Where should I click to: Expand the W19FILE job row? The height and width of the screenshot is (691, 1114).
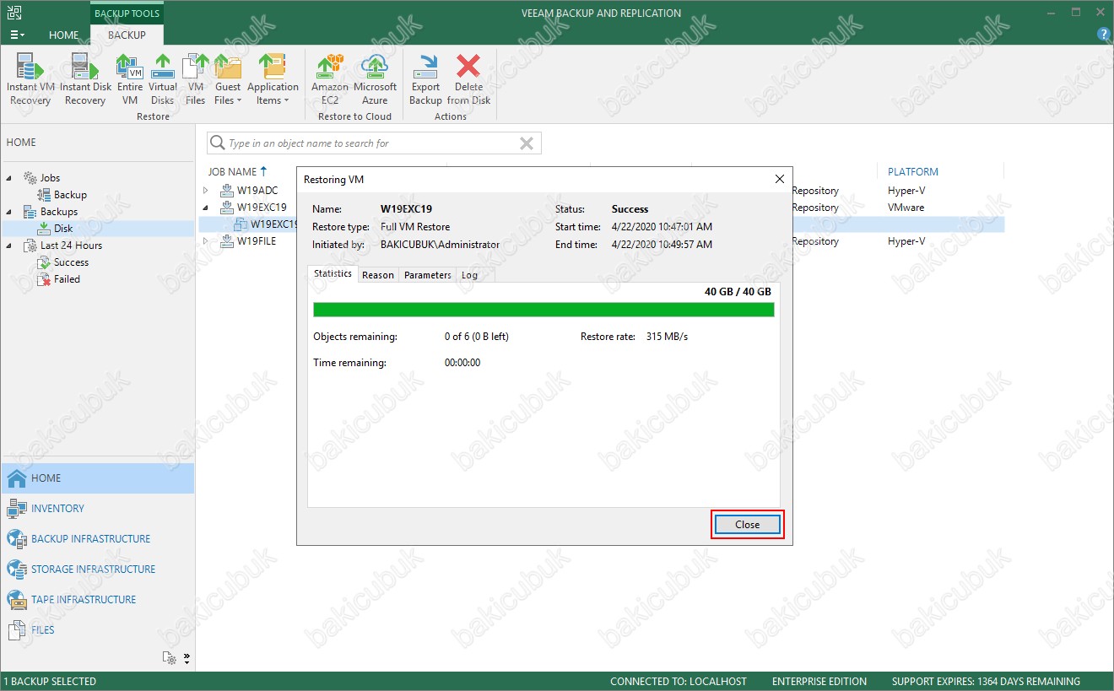(x=205, y=241)
